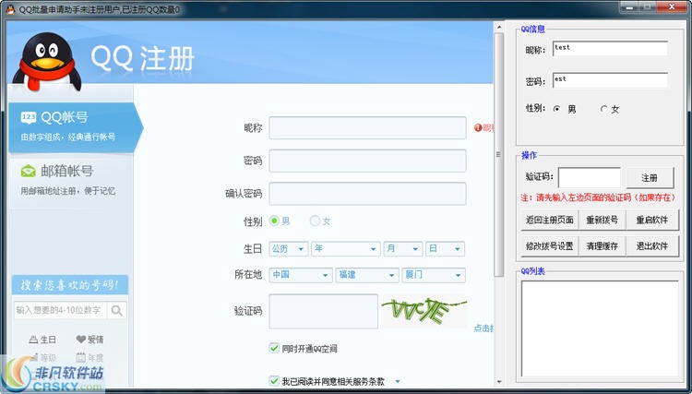This screenshot has width=692, height=394.
Task: Select 女 radio in web form
Action: (x=315, y=221)
